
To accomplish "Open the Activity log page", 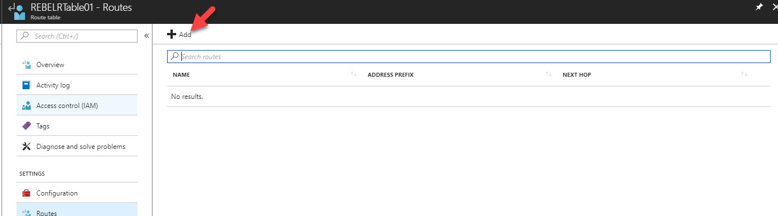I will coord(77,85).
